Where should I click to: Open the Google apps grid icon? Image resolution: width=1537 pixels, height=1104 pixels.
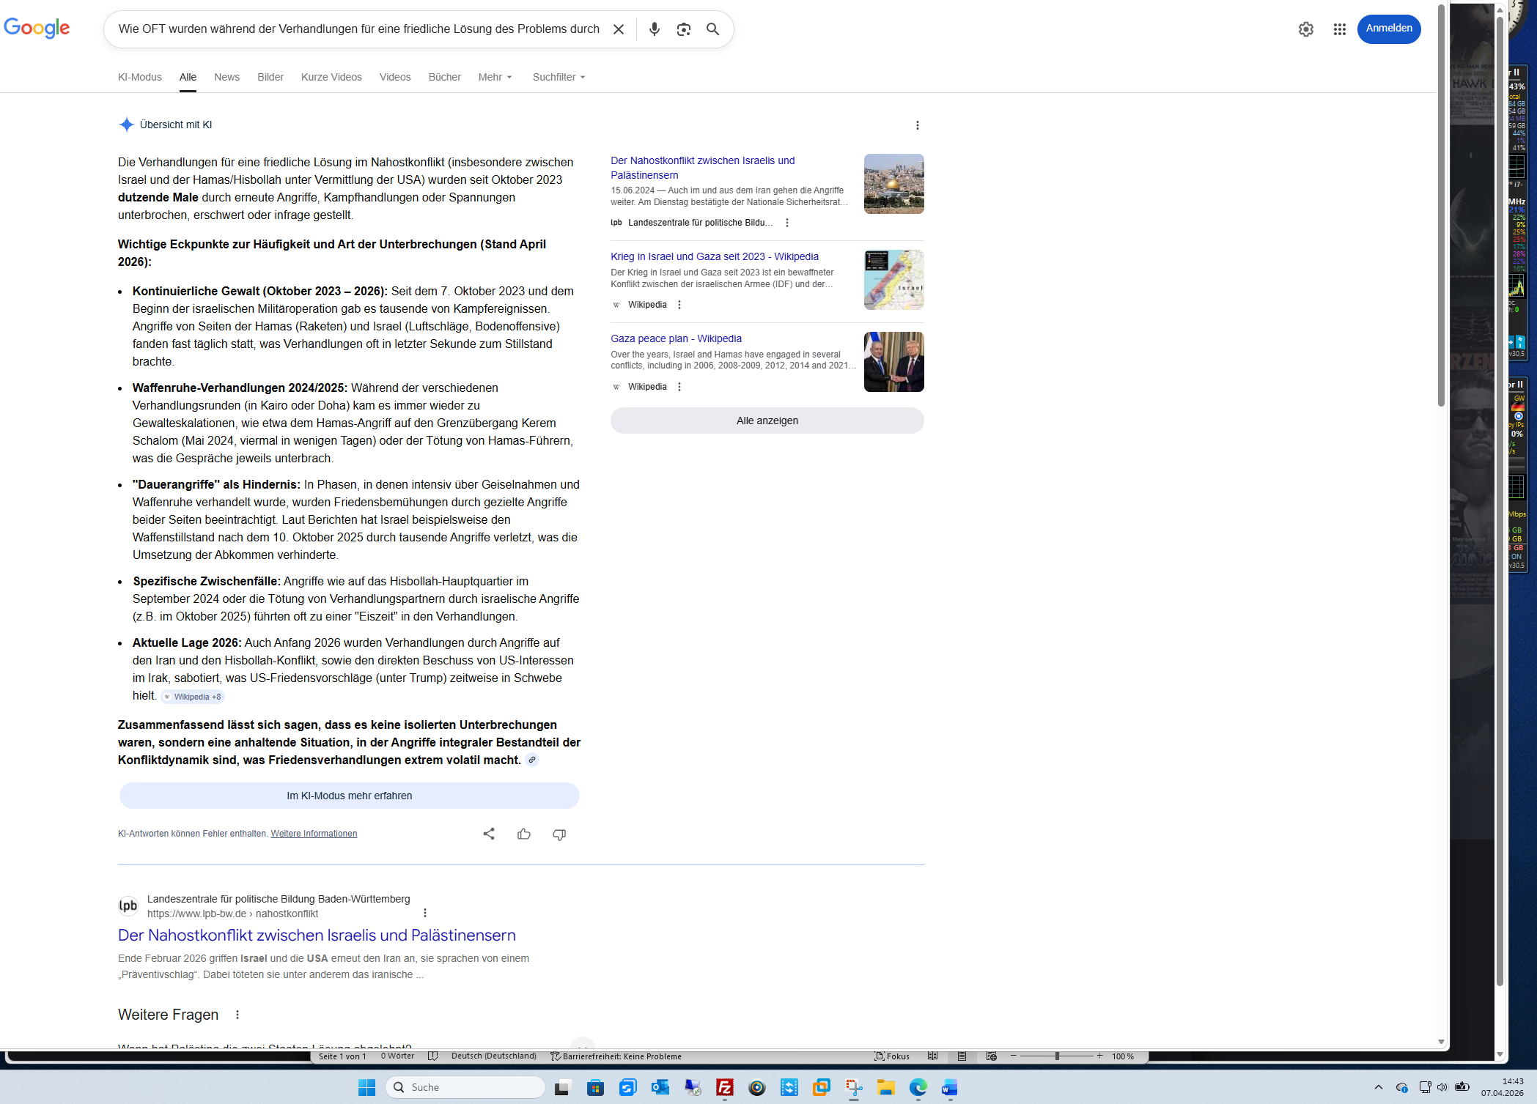1339,29
